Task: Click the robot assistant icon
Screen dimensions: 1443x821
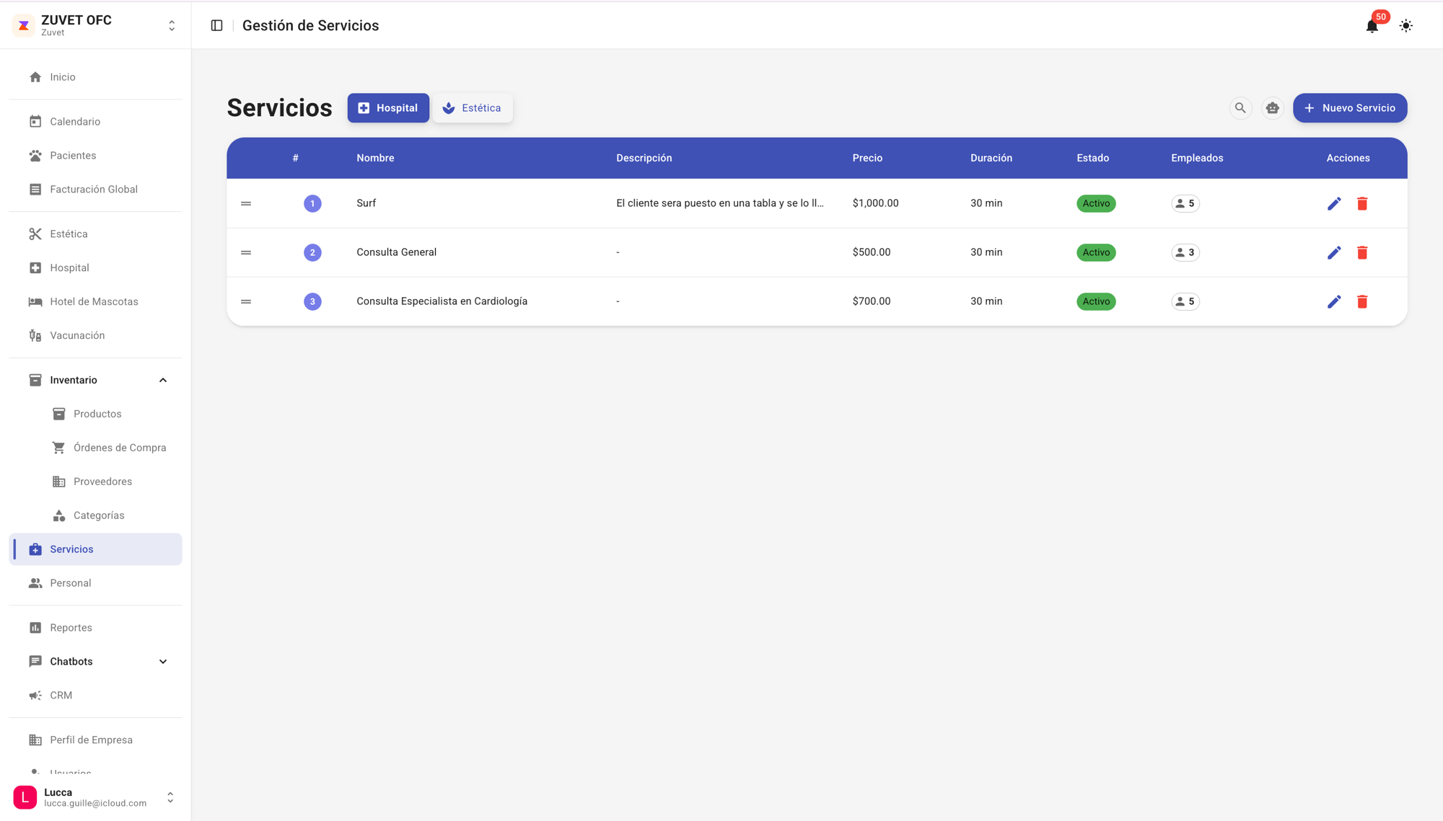Action: click(1272, 108)
